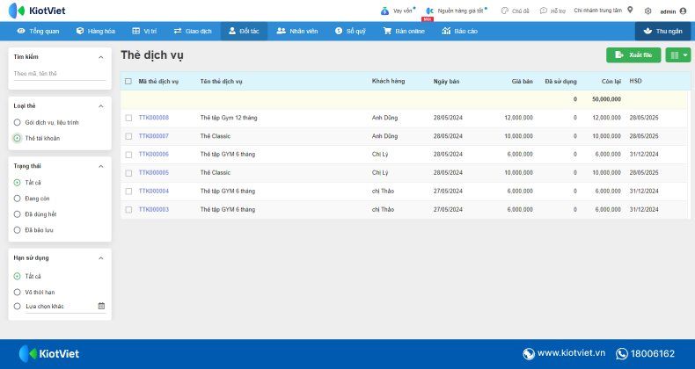Click the Xuất file export button
The width and height of the screenshot is (695, 369).
pos(633,54)
